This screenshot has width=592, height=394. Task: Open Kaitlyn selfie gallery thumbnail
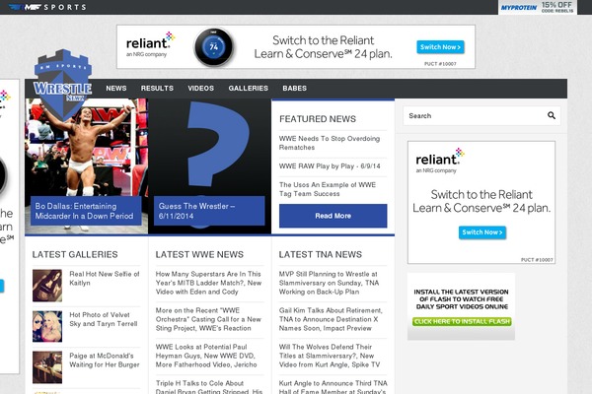tap(47, 286)
